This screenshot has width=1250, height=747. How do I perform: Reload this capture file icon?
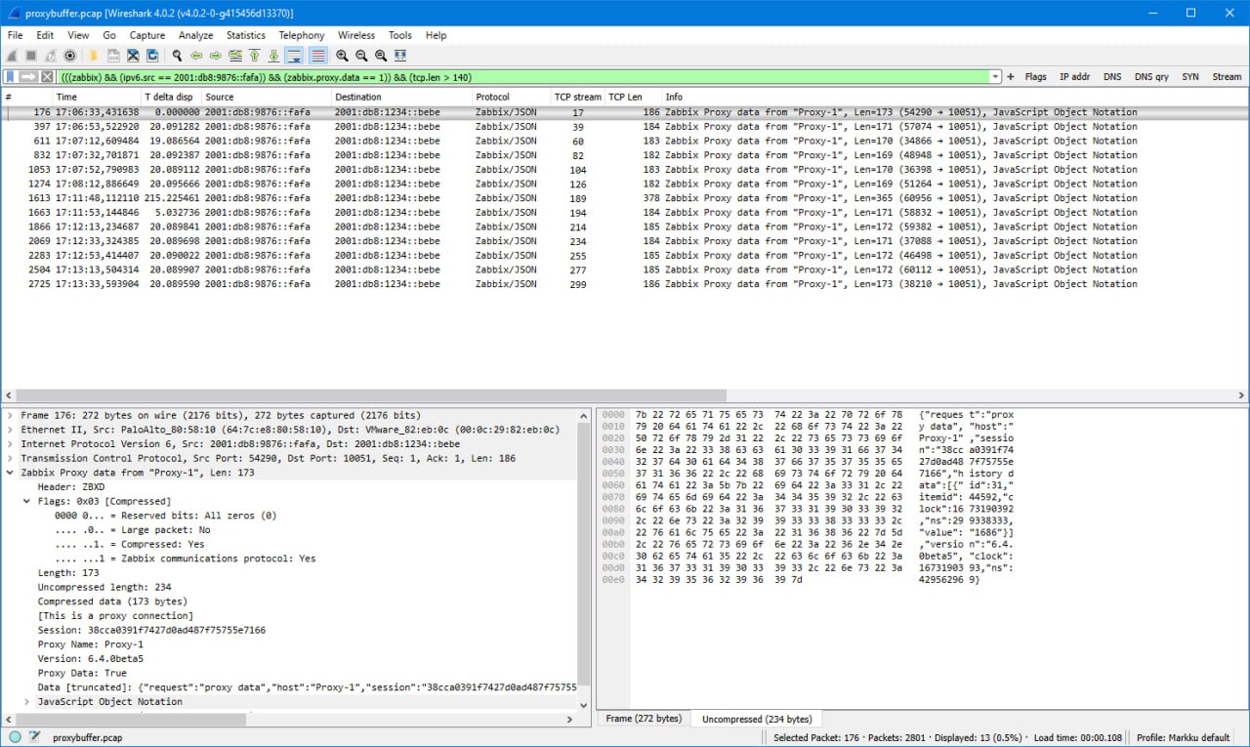[x=152, y=56]
